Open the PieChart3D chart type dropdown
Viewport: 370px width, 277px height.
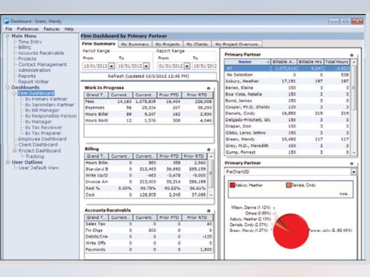(x=353, y=172)
